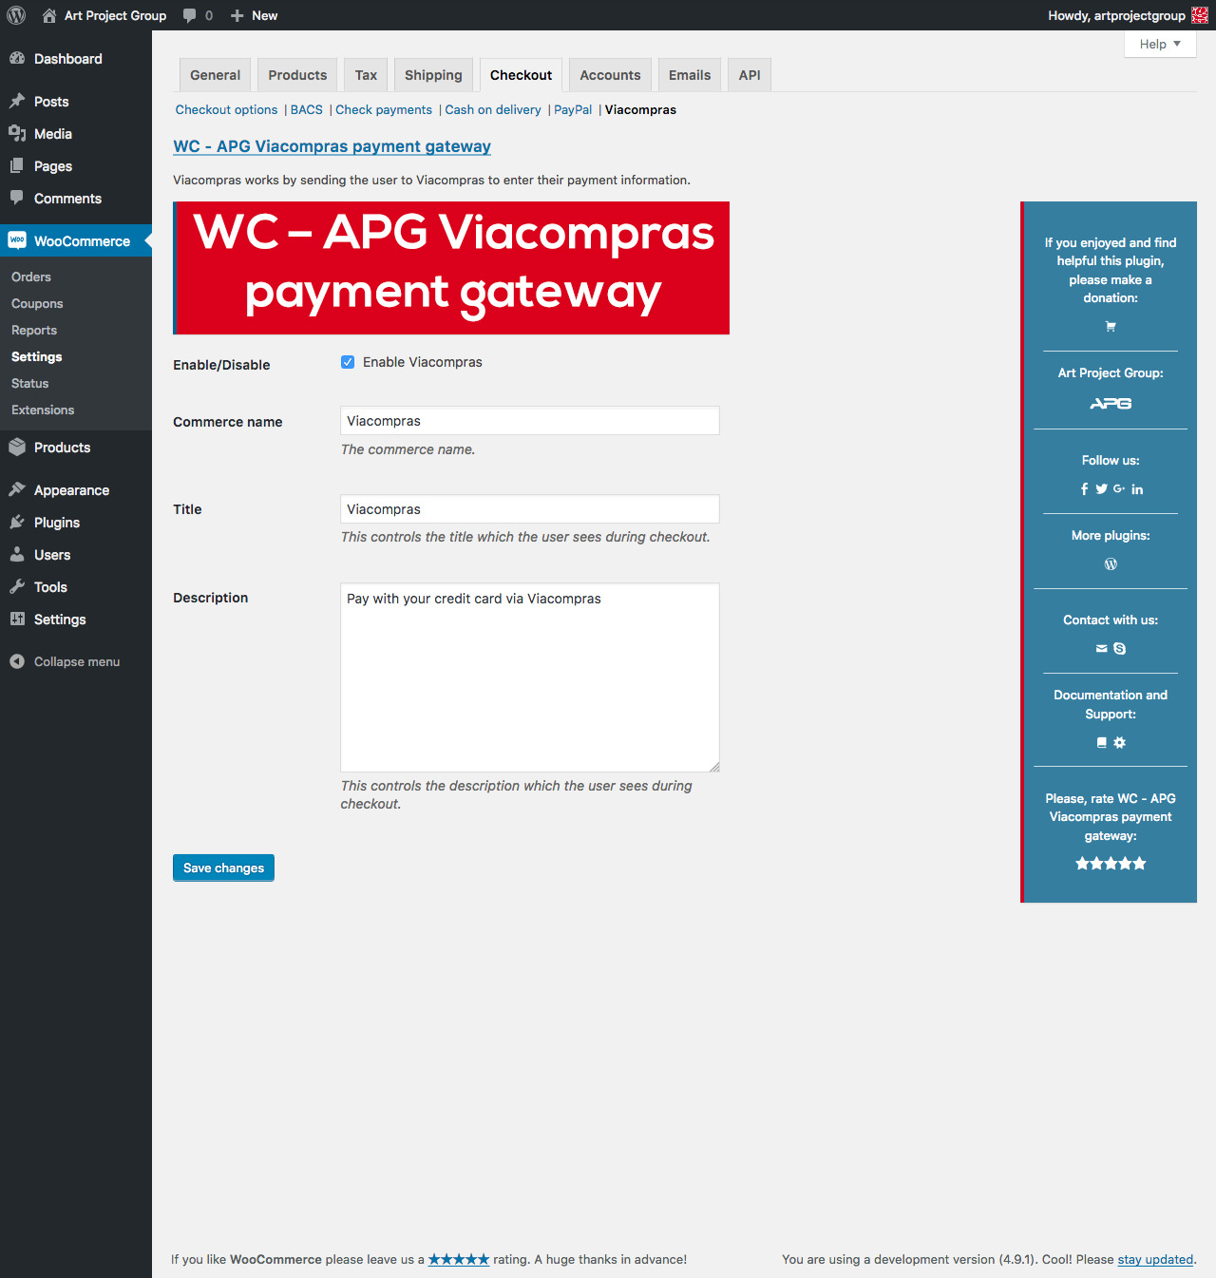Open the PayPal section link
The image size is (1216, 1278).
pyautogui.click(x=573, y=110)
